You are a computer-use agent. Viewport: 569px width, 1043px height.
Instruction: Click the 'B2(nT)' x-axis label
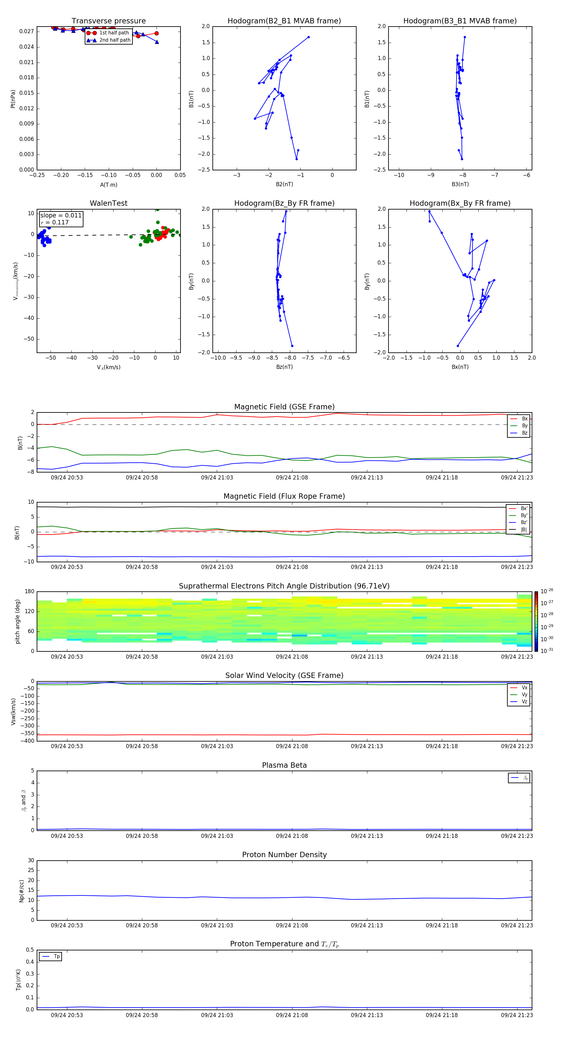click(x=284, y=184)
